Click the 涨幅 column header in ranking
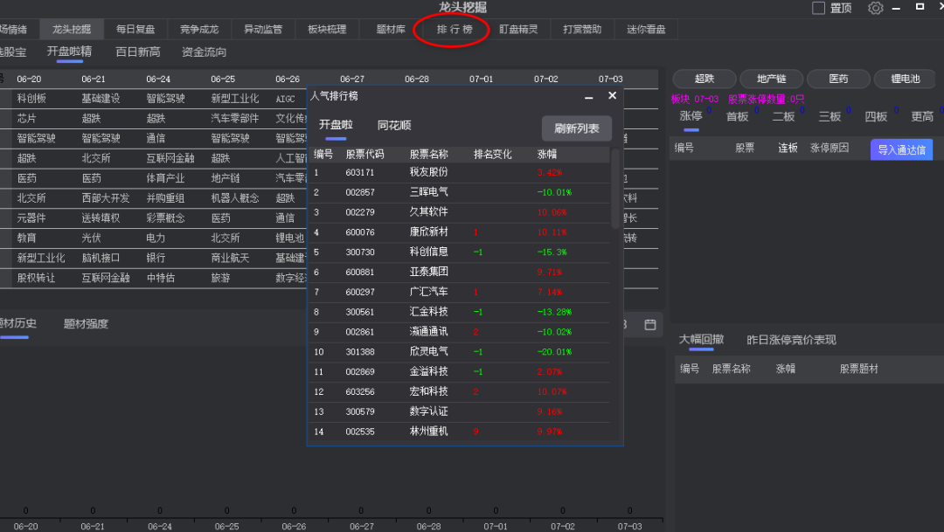The image size is (944, 532). [546, 154]
